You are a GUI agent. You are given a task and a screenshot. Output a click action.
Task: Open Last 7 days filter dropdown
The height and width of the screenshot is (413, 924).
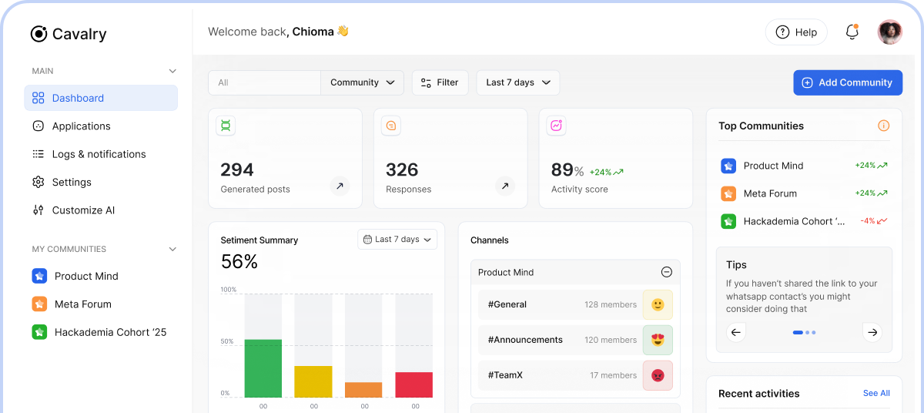coord(517,82)
